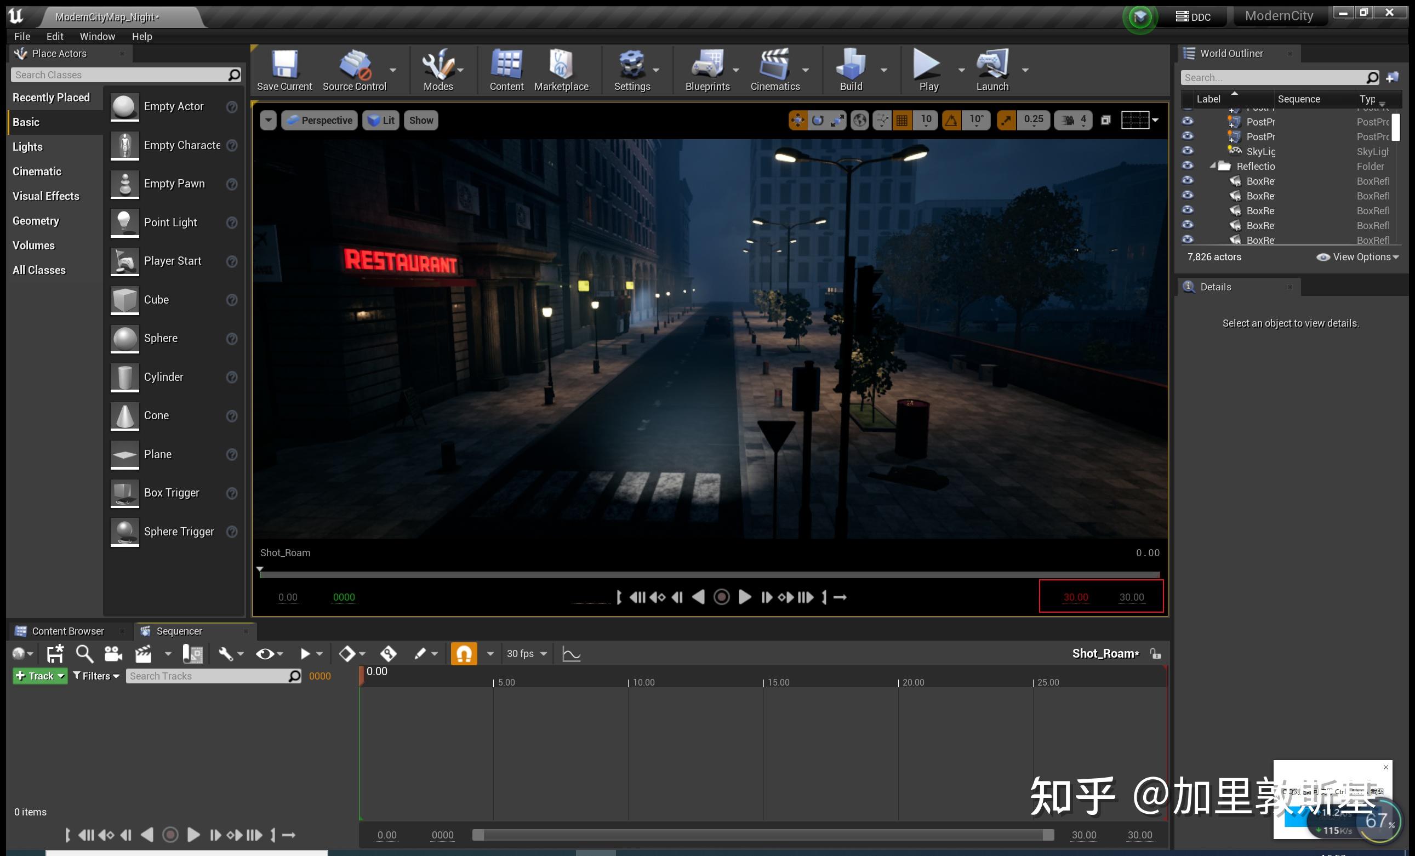1415x856 pixels.
Task: Open the Window menu
Action: pos(97,36)
